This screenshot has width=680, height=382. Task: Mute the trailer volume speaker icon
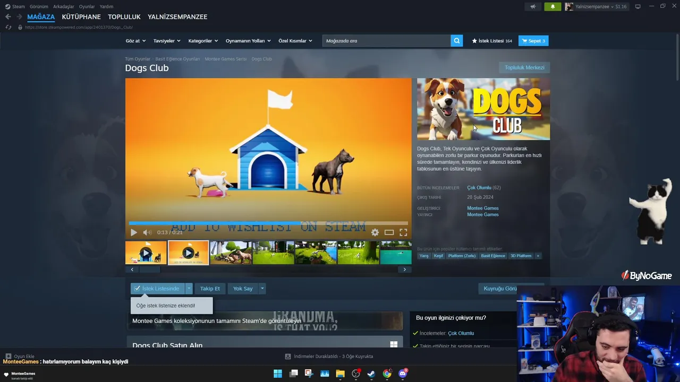click(147, 232)
